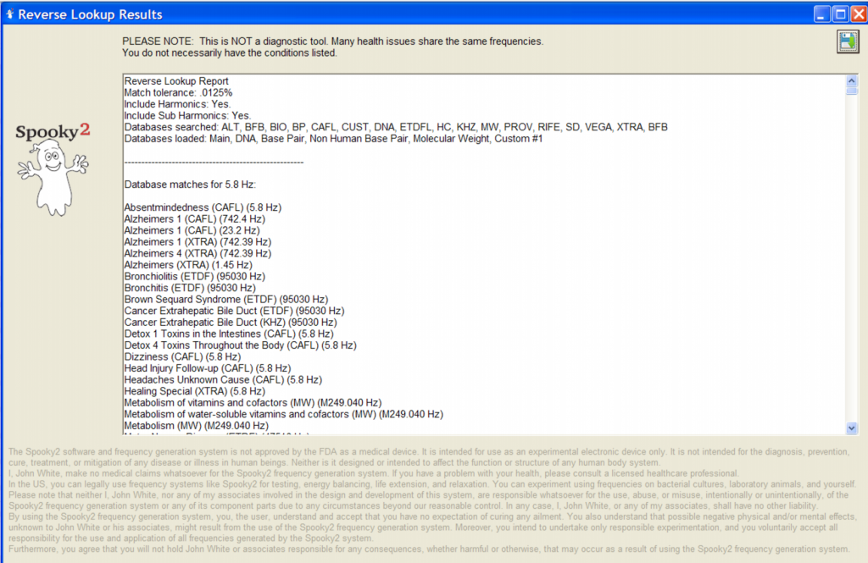
Task: Click the 'Match tolerance: .0125%' line
Action: point(178,92)
